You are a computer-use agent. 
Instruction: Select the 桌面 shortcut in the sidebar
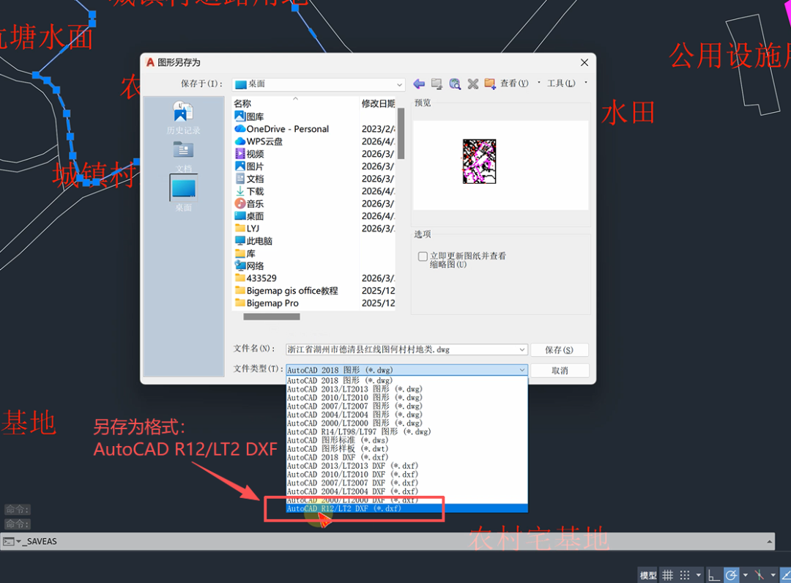click(x=183, y=193)
